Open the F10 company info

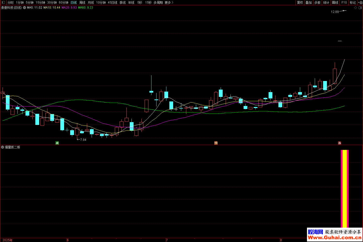point(344,3)
